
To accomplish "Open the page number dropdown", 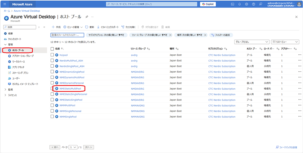I will point(73,147).
